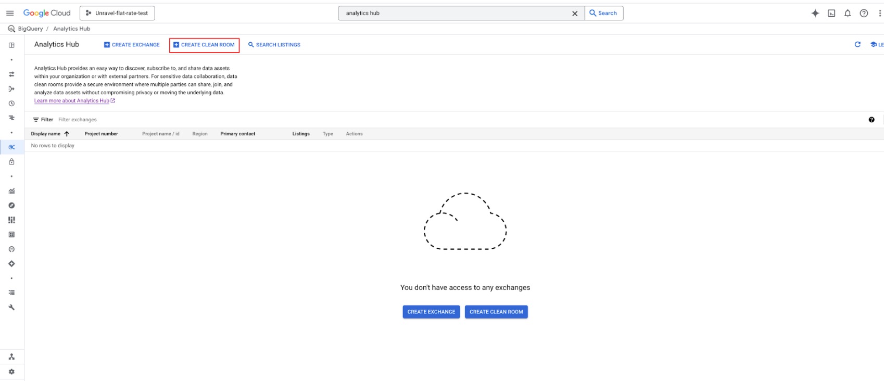884x381 pixels.
Task: Open the compass icon in left sidebar
Action: click(x=11, y=206)
